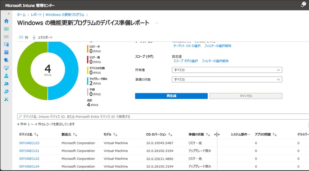
Task: Focus the device name search field
Action: coord(163,117)
